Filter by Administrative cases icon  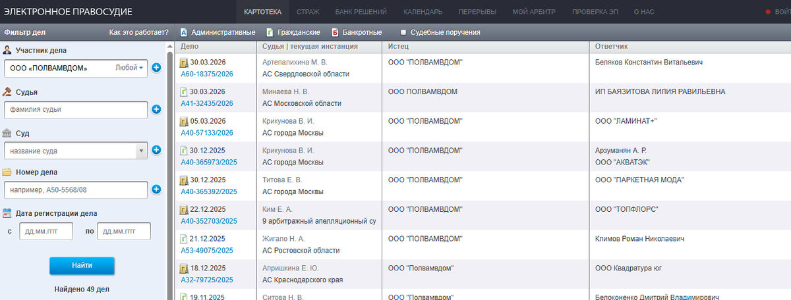click(184, 32)
